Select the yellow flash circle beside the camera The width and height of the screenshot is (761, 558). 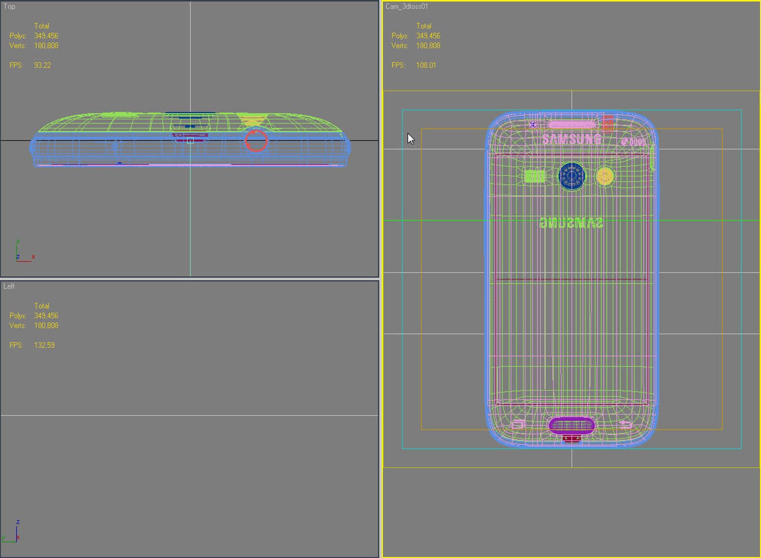point(605,177)
